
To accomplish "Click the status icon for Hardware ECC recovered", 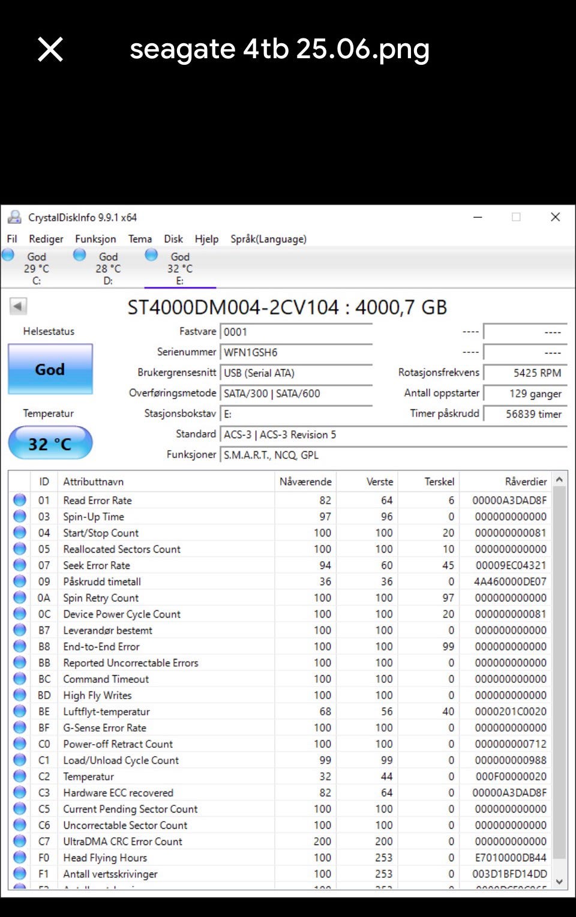I will click(20, 792).
